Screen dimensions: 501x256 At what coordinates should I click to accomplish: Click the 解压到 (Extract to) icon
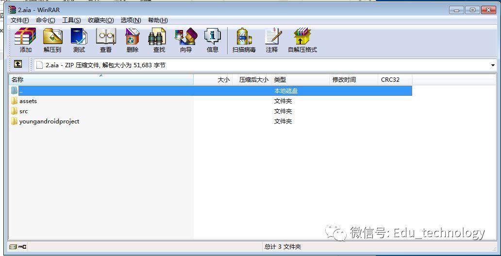pyautogui.click(x=52, y=40)
